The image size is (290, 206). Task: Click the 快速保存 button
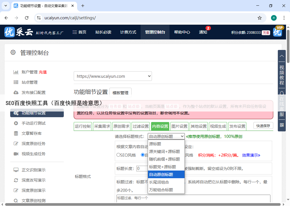[263, 126]
